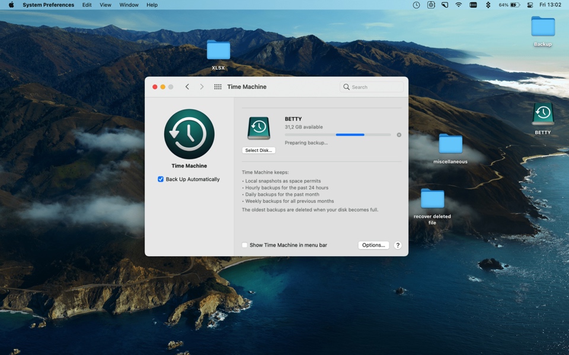
Task: Click the BETTY backup disk icon in the Time Machine window
Action: click(259, 128)
